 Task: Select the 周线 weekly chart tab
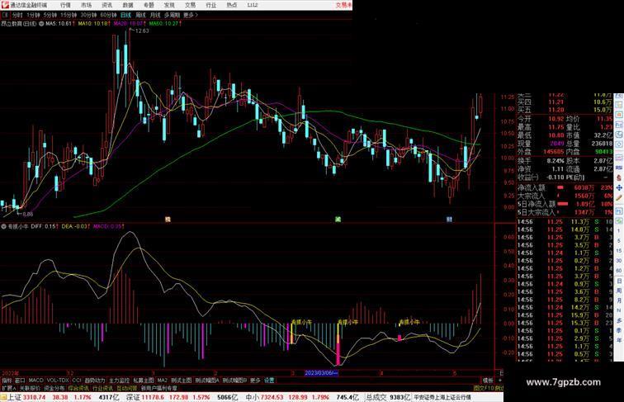coord(140,15)
